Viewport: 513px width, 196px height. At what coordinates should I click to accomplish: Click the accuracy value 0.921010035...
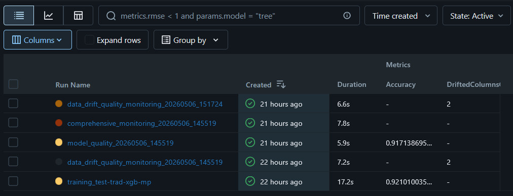pyautogui.click(x=409, y=182)
